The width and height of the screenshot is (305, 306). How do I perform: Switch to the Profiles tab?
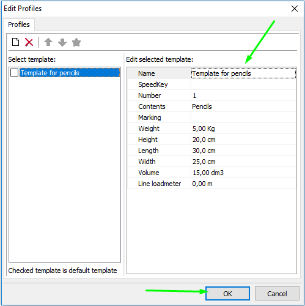[19, 24]
